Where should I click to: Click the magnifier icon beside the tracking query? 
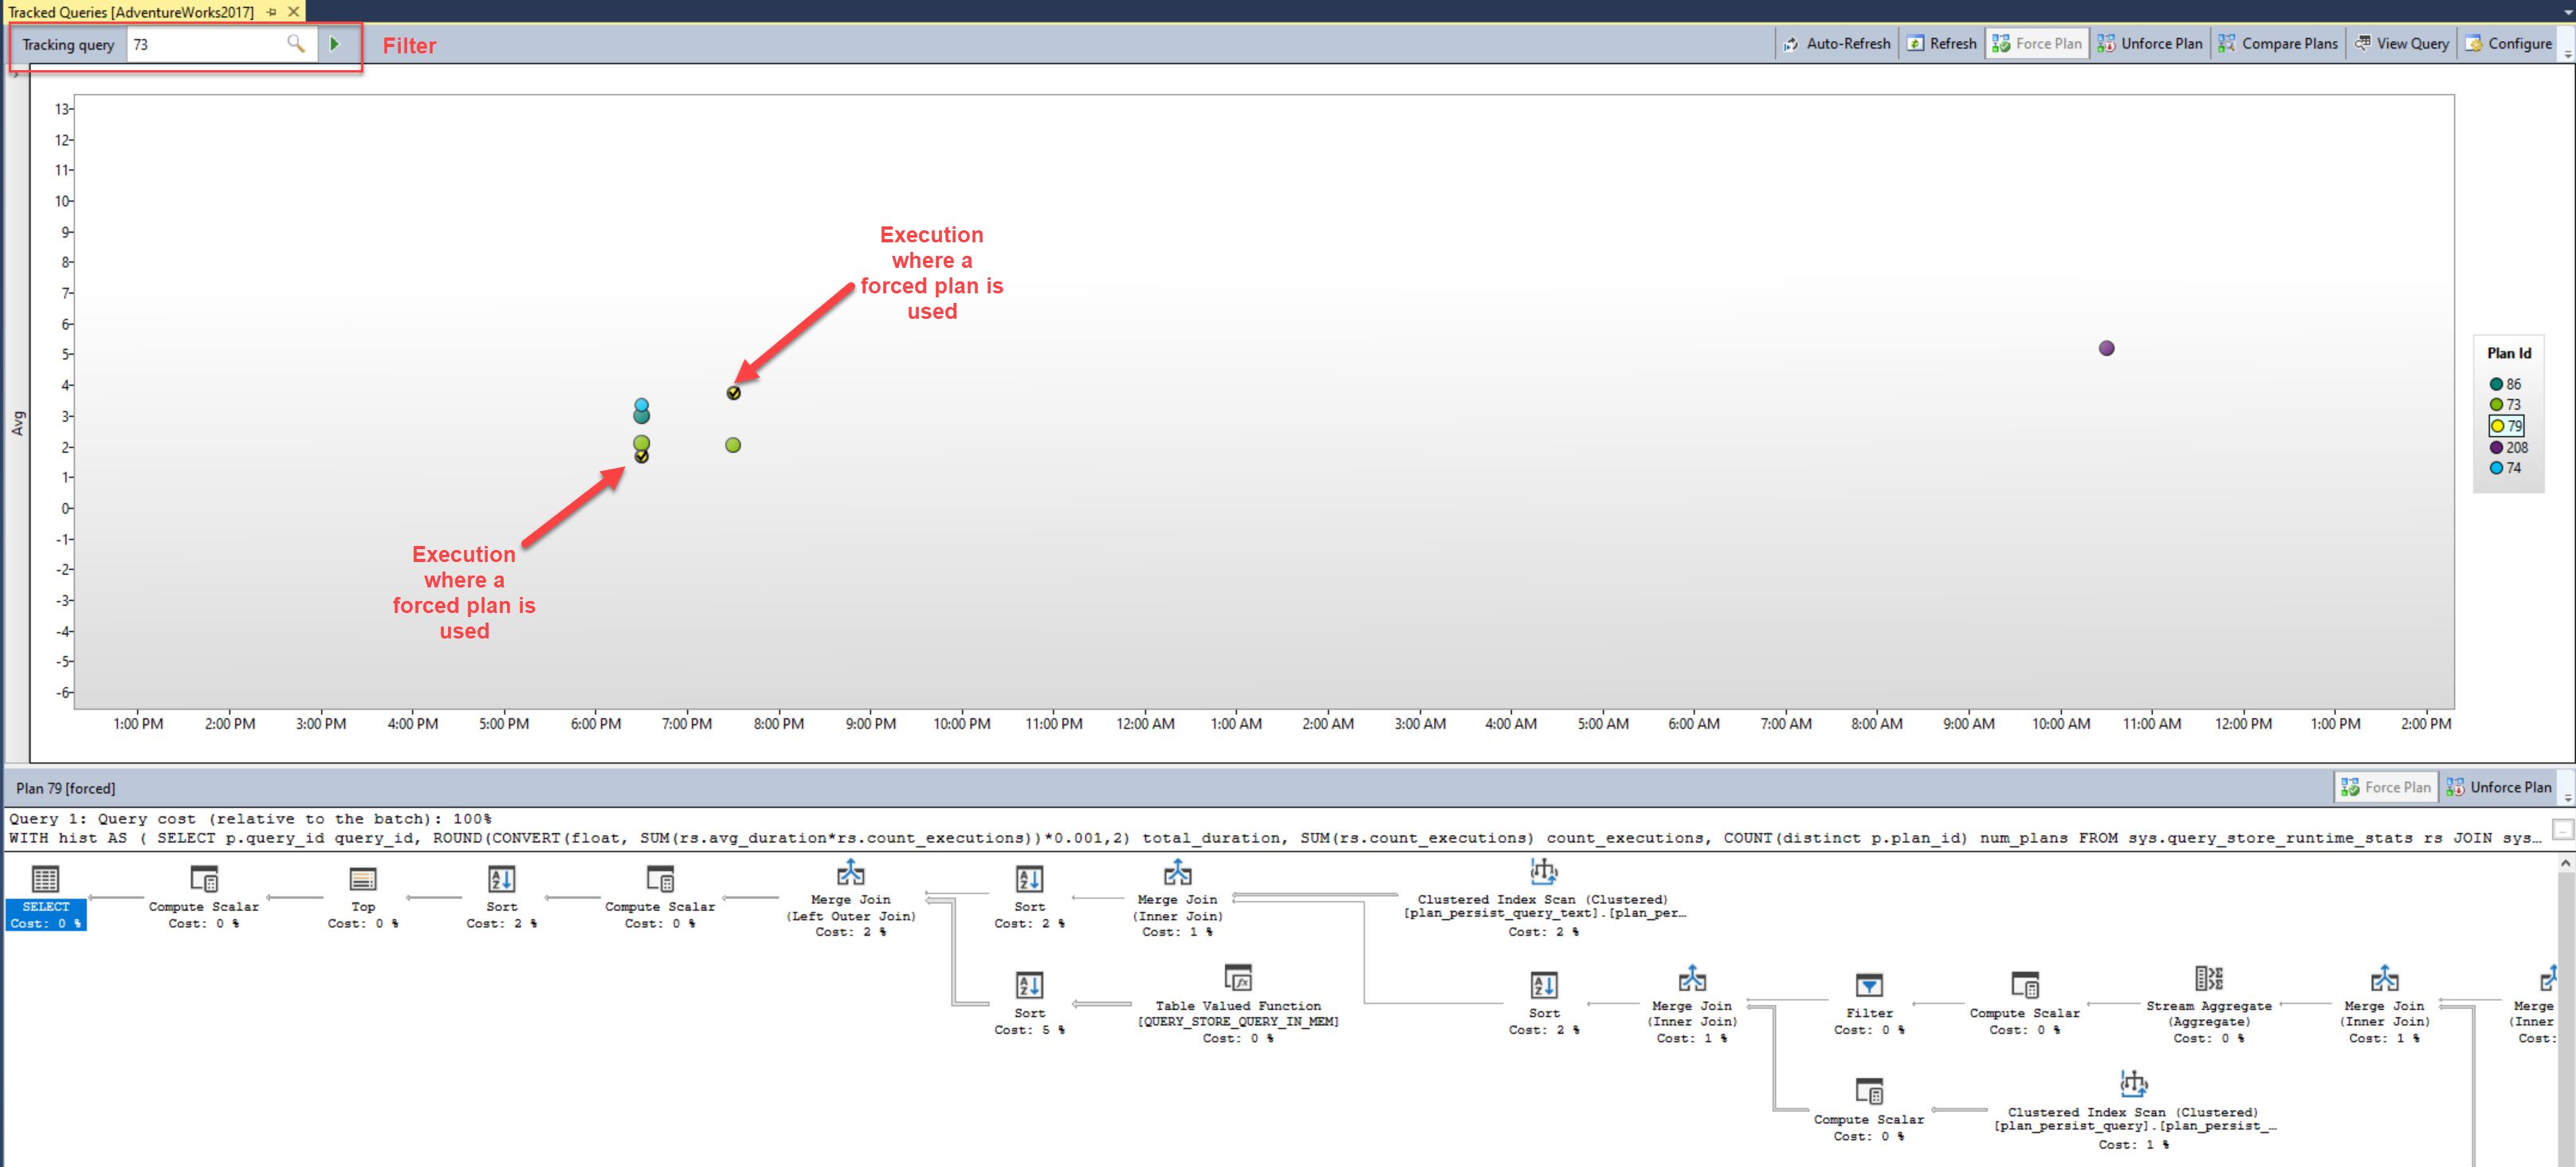pos(296,44)
